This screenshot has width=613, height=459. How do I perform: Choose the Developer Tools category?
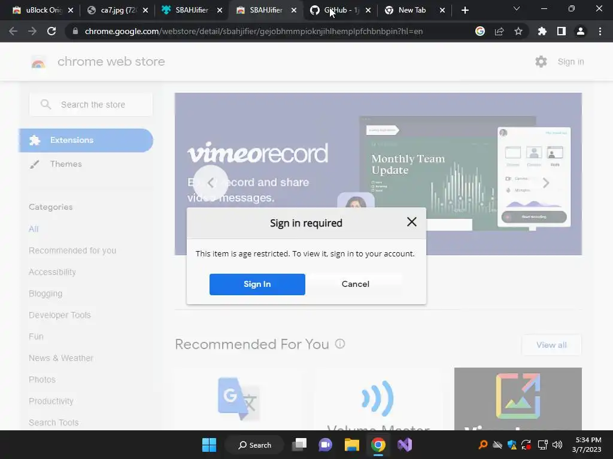pos(59,315)
